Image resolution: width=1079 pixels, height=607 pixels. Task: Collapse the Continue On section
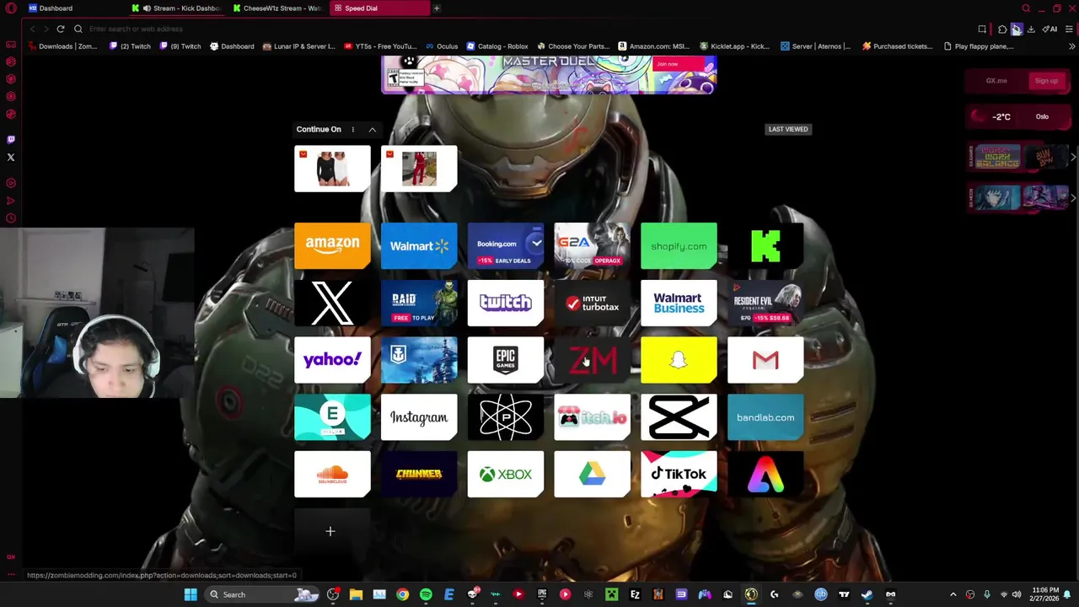[x=372, y=129]
